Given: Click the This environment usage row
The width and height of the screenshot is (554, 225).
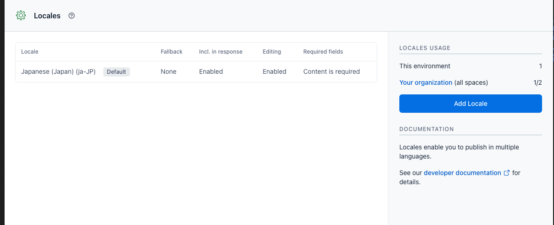Looking at the screenshot, I should [x=470, y=66].
